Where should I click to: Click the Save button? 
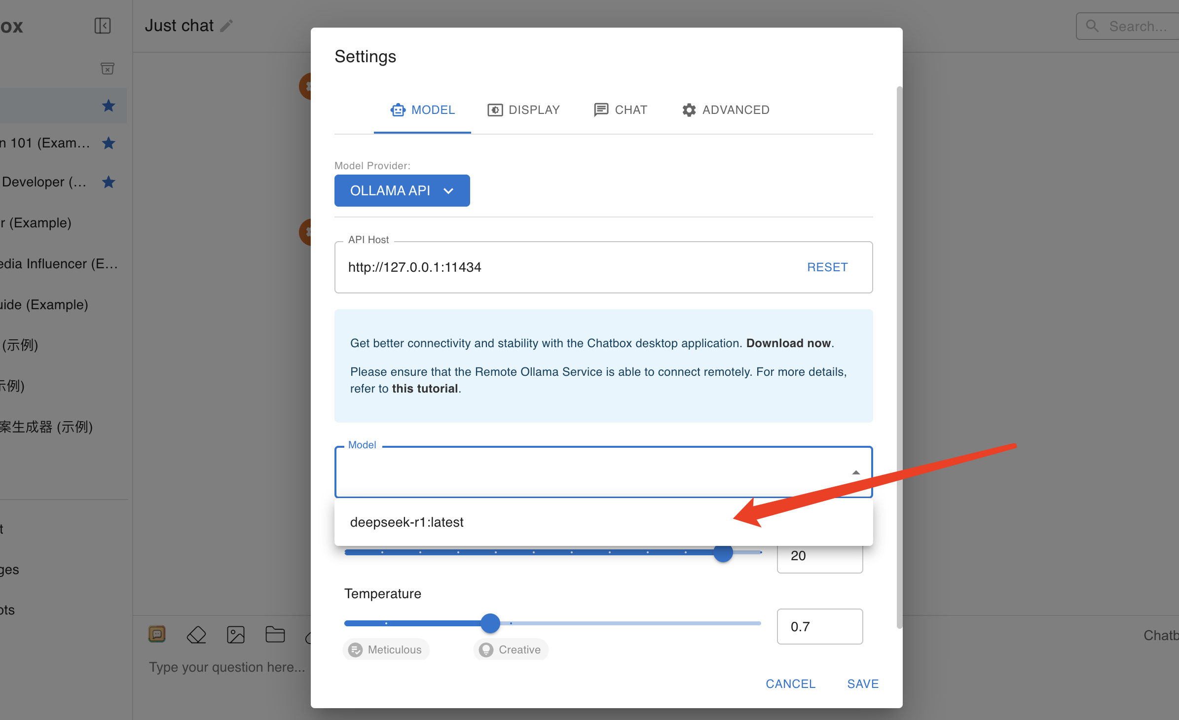click(863, 684)
